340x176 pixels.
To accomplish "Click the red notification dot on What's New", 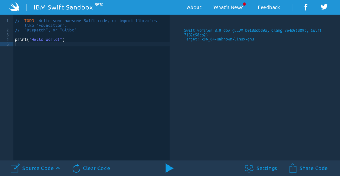I will [245, 4].
